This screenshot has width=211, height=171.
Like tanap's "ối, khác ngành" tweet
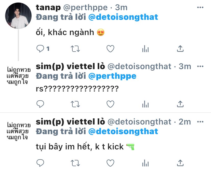(x=110, y=49)
